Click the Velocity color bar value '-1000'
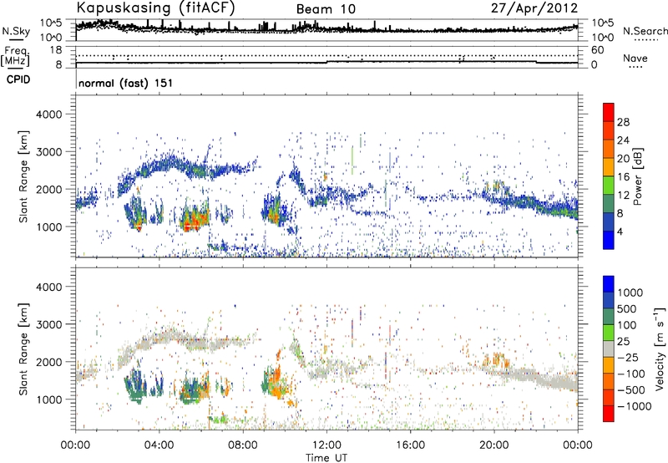Screen dimensions: 668x463 [635, 406]
